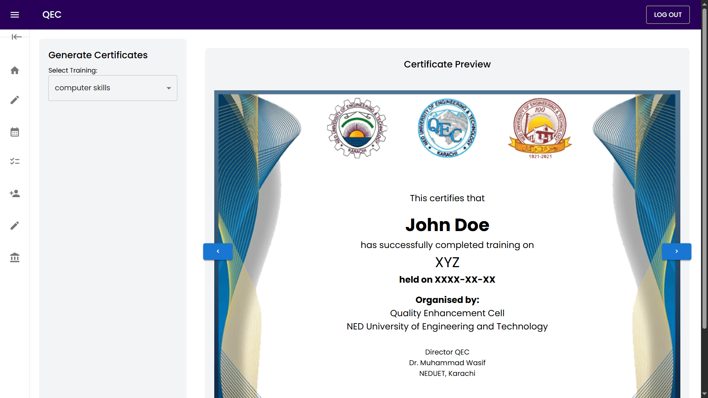Open the Select Training dropdown
The image size is (708, 398).
coord(112,88)
